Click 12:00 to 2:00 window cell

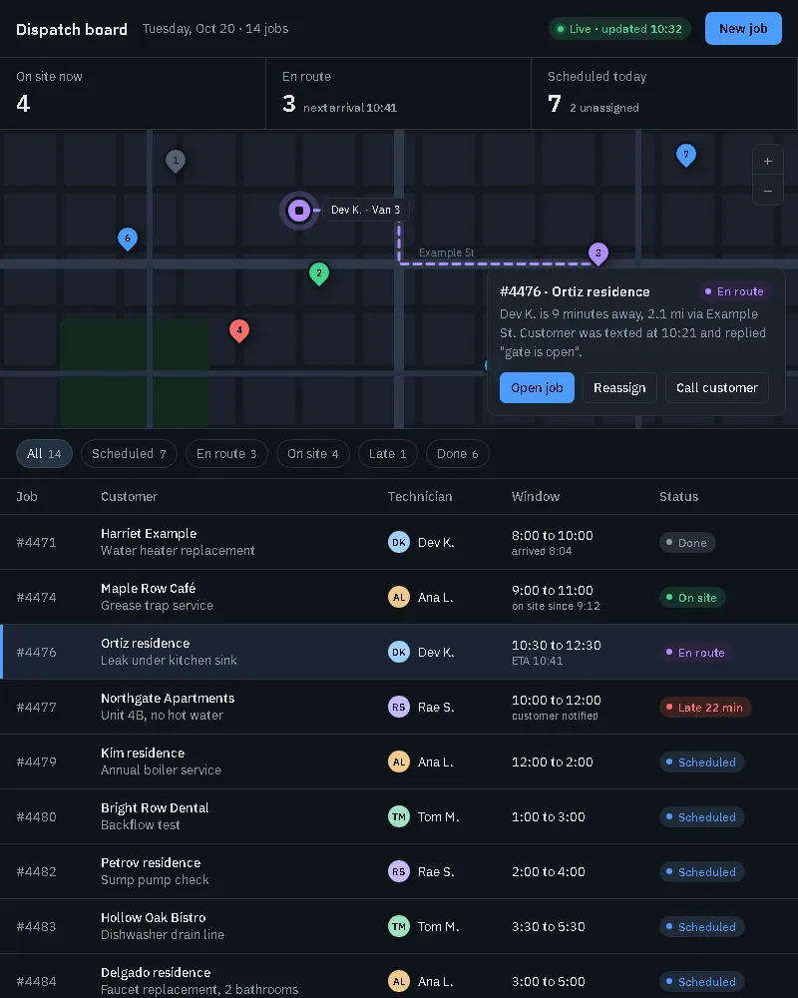click(553, 761)
